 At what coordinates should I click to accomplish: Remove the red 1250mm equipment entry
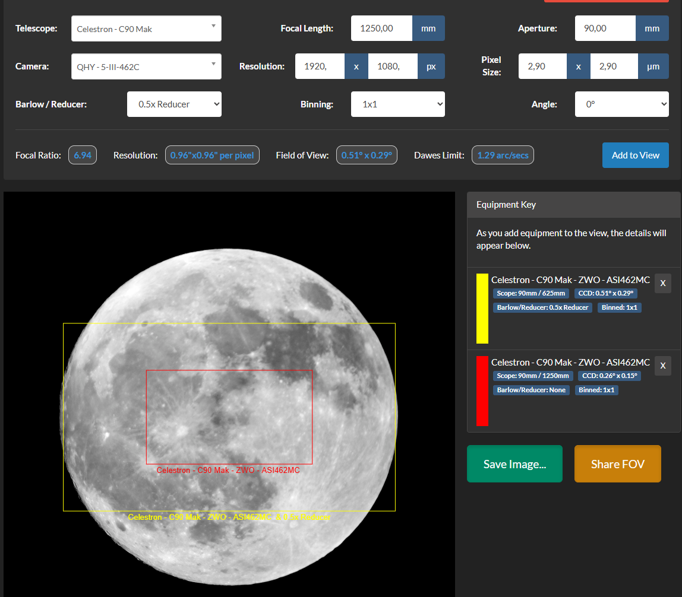pyautogui.click(x=663, y=366)
